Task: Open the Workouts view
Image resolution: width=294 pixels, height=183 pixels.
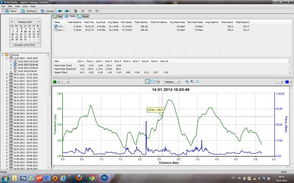Action: pos(29,11)
